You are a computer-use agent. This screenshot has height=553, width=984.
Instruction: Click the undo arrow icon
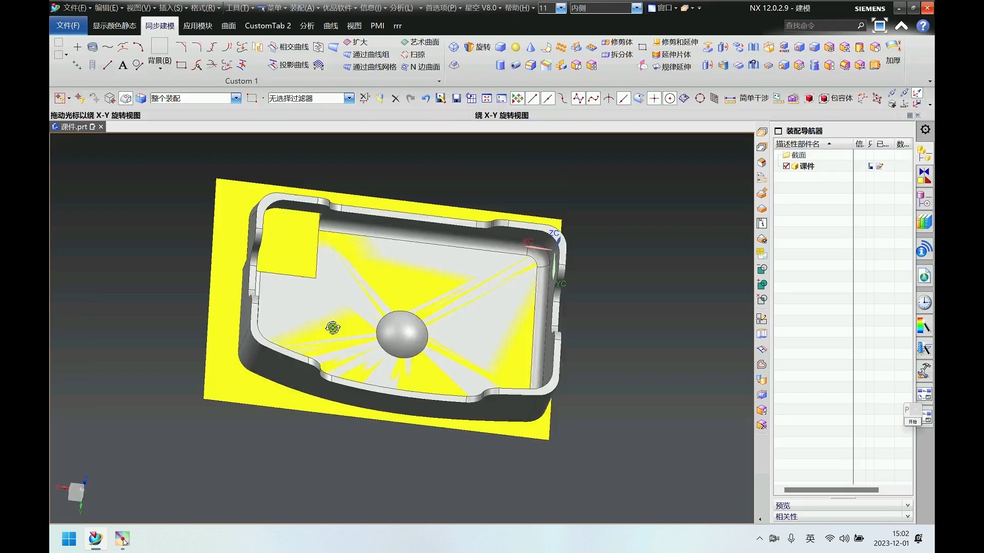point(425,98)
